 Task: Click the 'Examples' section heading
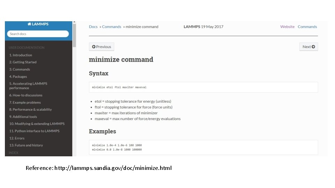point(102,131)
